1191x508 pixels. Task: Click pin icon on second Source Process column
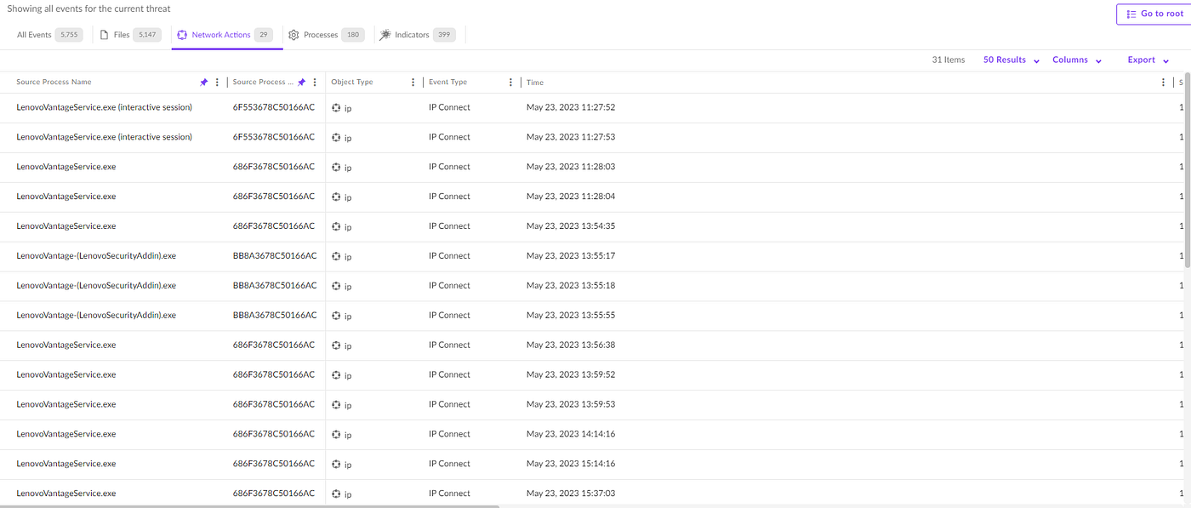[x=301, y=83]
